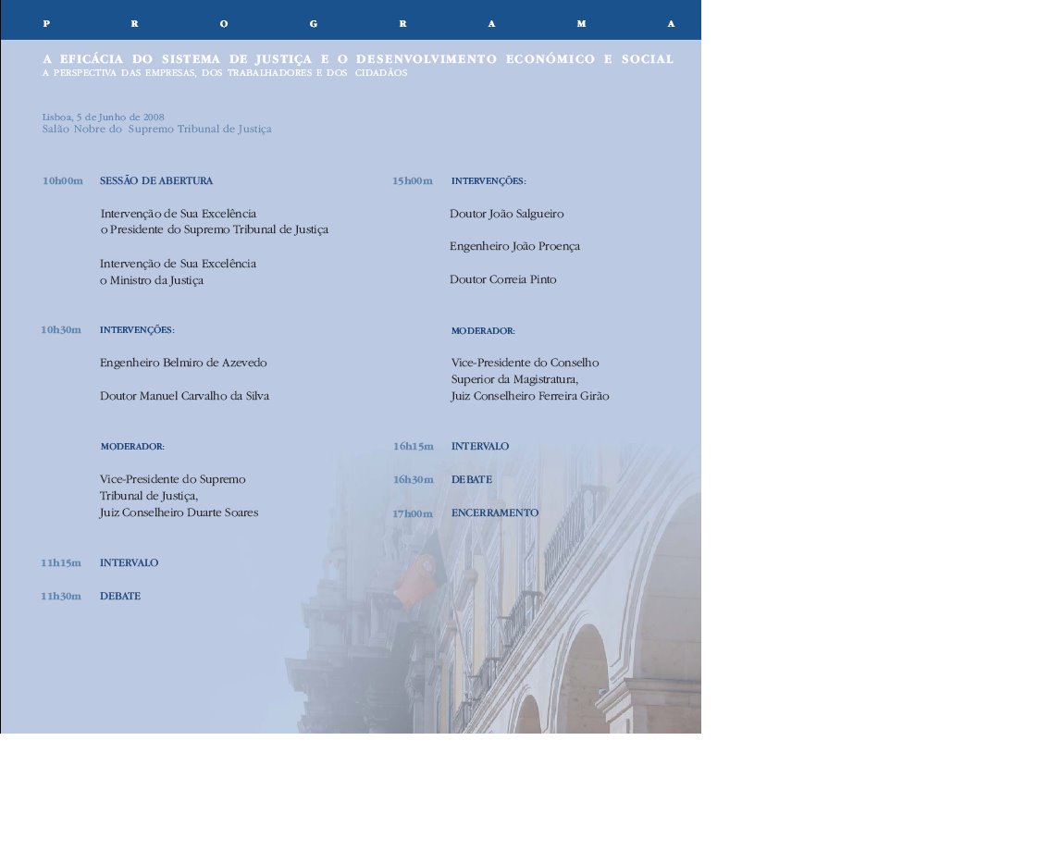The width and height of the screenshot is (1039, 864).
Task: Select Engenheiro Belmiro de Azevedo
Action: pos(183,363)
